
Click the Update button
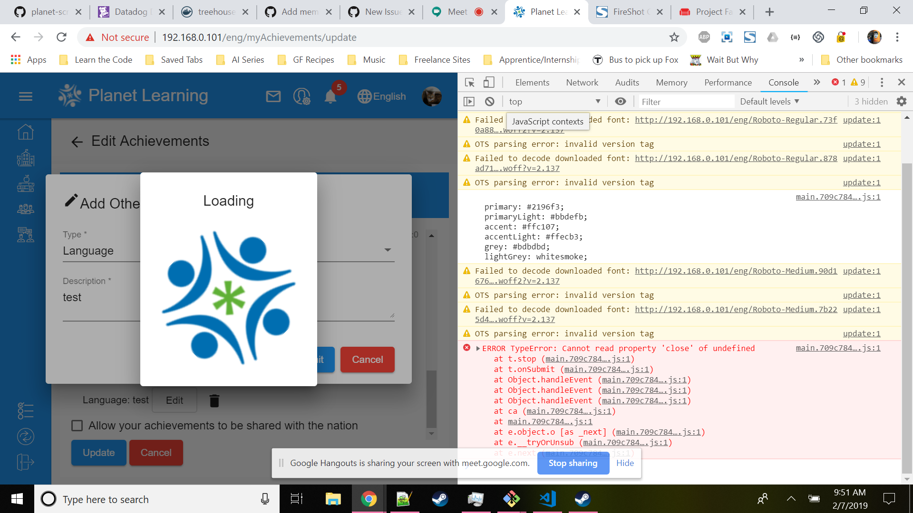[x=99, y=453]
